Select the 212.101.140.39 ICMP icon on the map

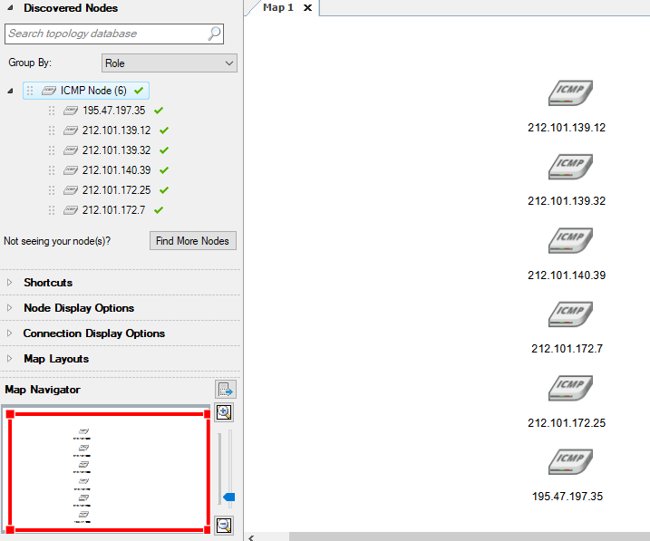click(570, 241)
